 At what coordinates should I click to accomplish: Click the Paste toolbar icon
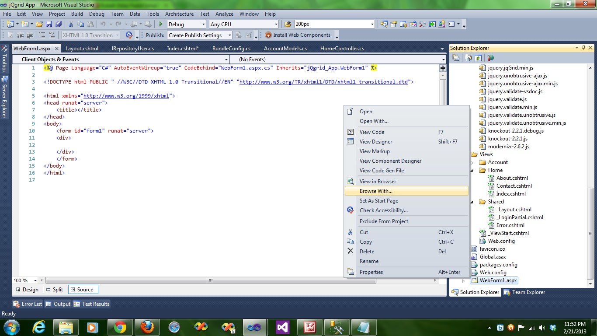[x=90, y=24]
